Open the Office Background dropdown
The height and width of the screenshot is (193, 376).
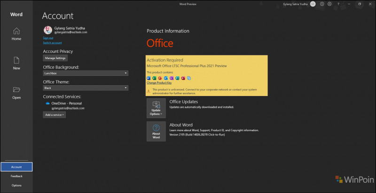86,73
